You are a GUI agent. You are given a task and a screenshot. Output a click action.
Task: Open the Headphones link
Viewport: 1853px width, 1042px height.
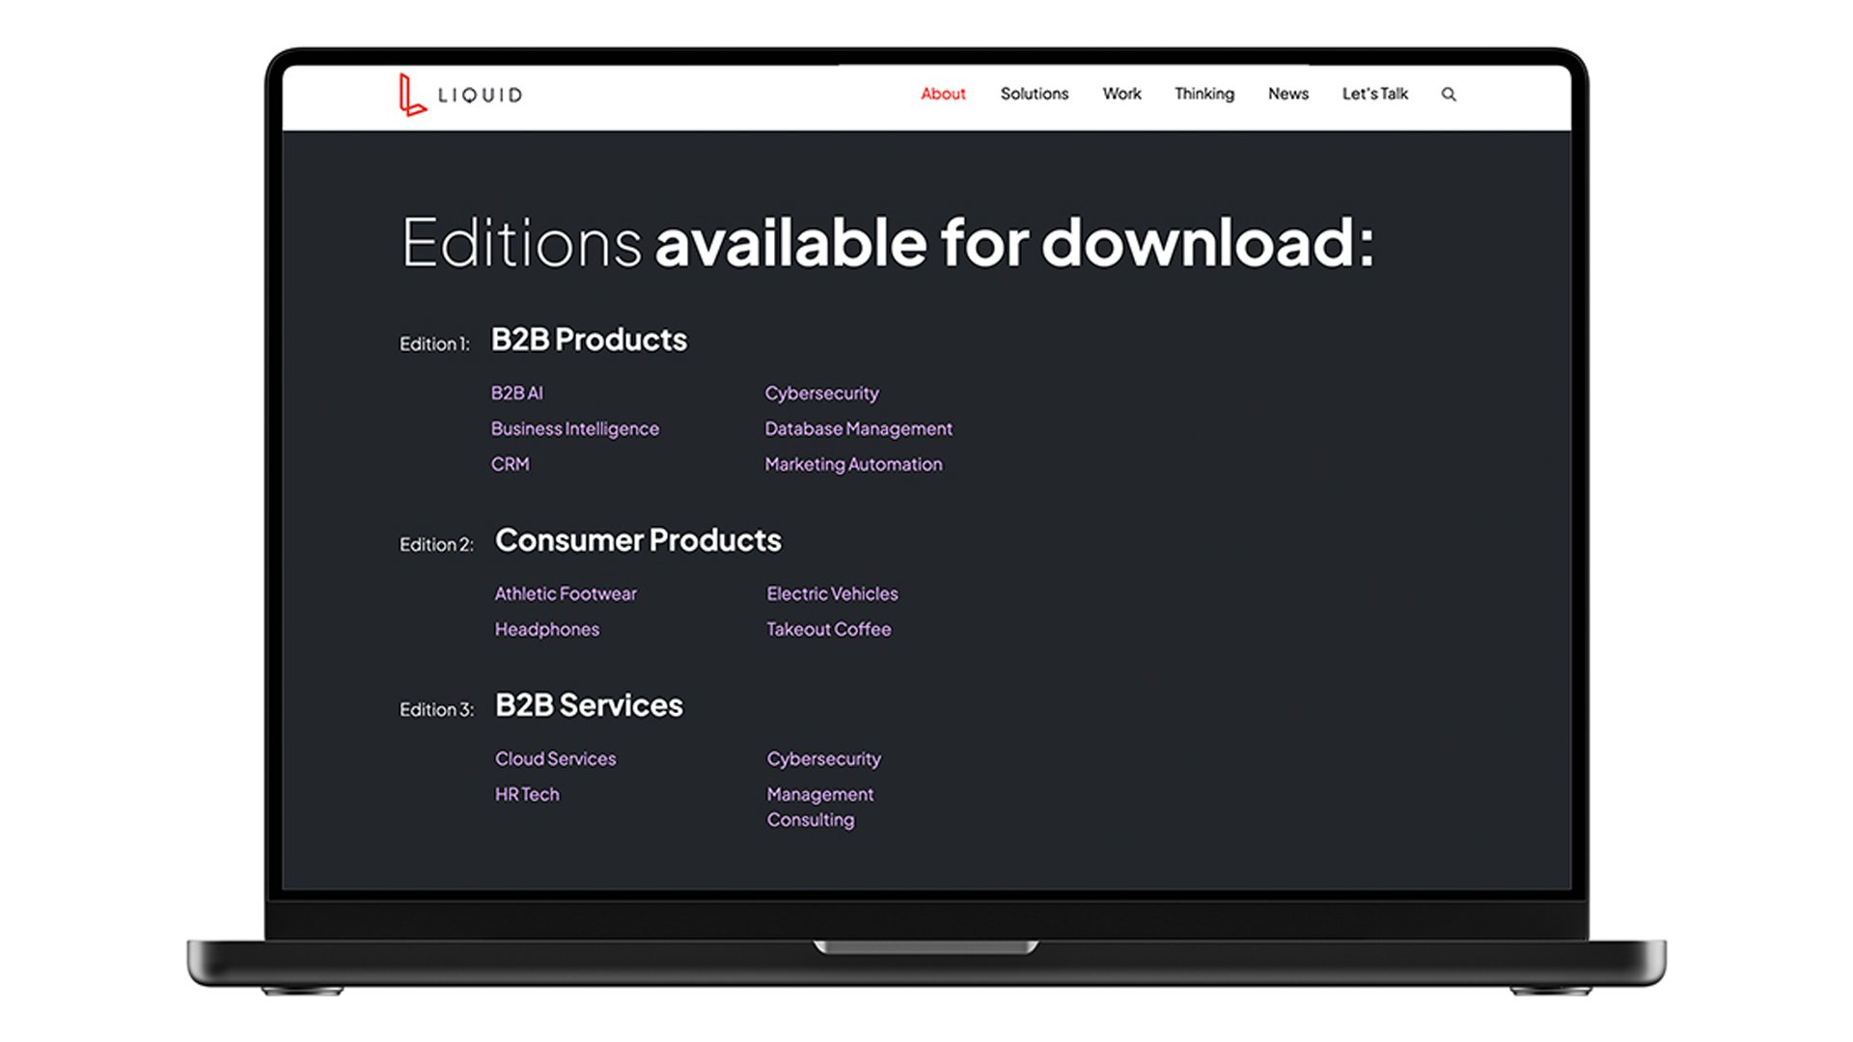coord(546,629)
